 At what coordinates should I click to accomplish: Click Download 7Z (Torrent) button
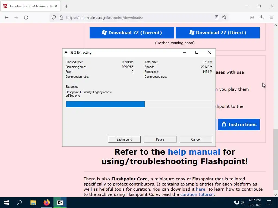pyautogui.click(x=132, y=33)
